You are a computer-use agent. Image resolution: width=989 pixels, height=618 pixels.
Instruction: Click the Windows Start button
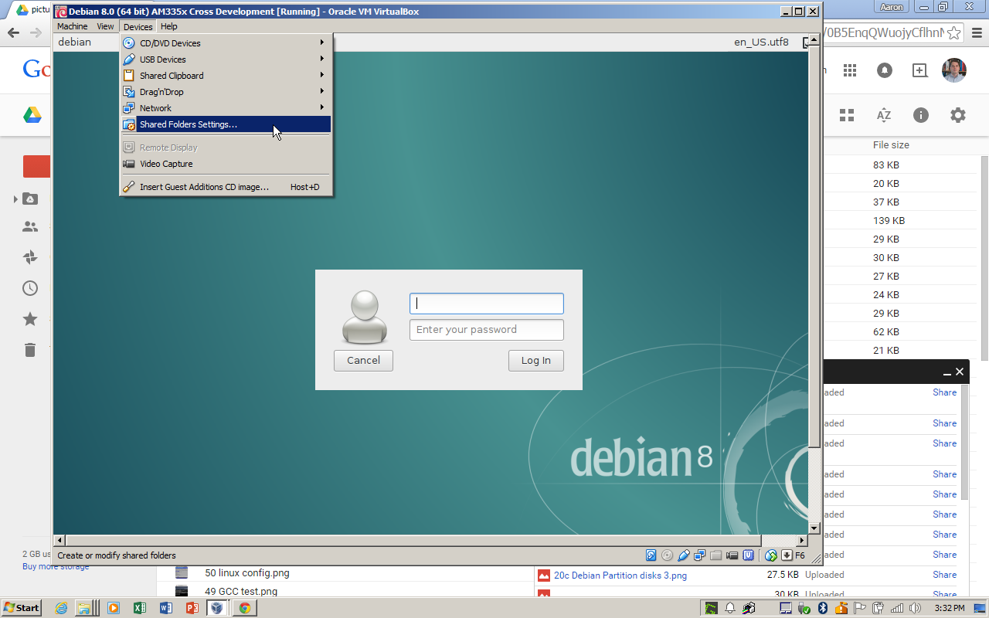point(21,608)
